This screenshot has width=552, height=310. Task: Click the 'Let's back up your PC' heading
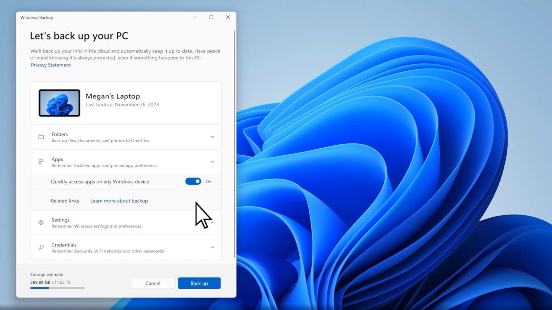[x=79, y=36]
